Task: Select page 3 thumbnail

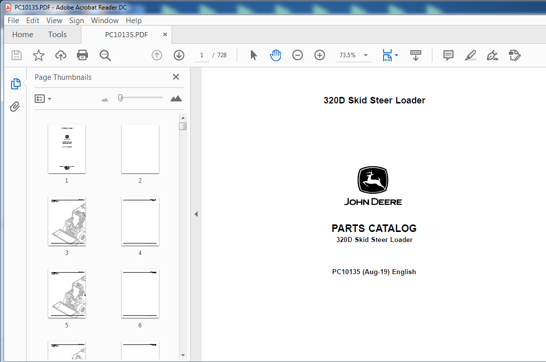Action: pos(67,221)
